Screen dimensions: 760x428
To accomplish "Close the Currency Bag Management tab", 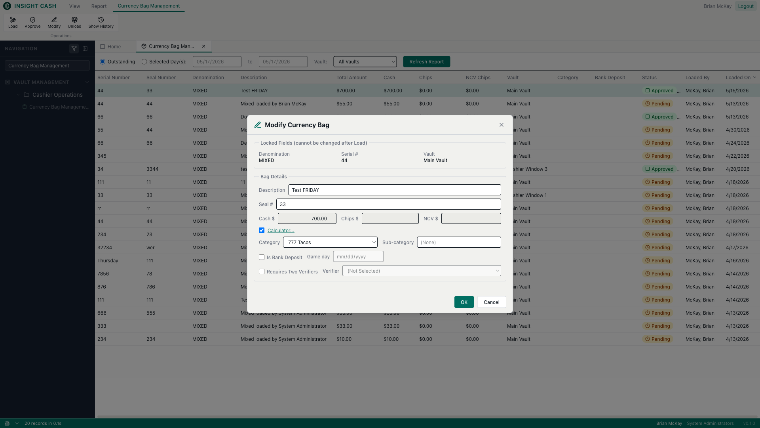I will coord(204,46).
